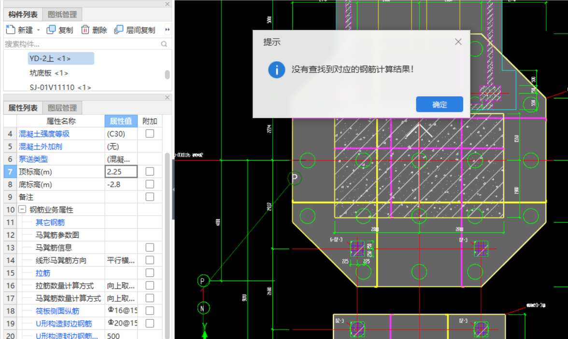Toggle 附加 checkbox for 拉筋

[x=150, y=273]
